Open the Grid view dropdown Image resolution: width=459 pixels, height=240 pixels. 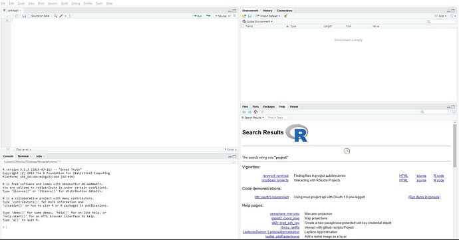(440, 16)
